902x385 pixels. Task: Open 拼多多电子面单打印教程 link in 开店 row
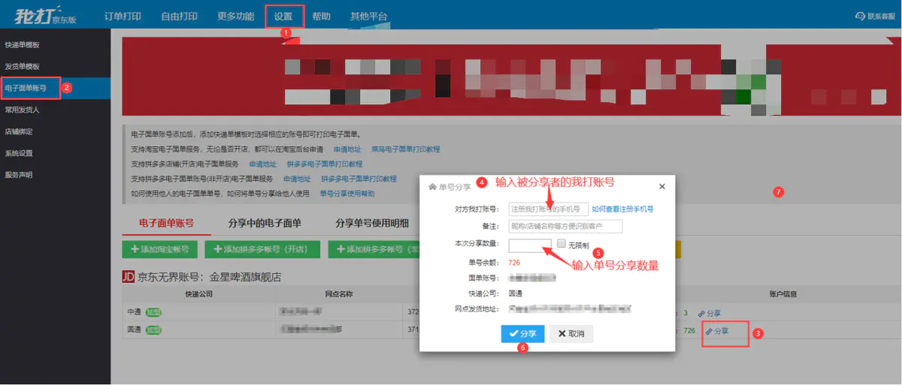pos(324,164)
